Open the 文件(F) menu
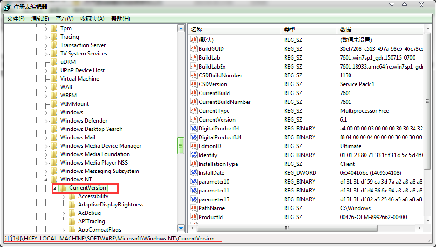The image size is (436, 247). [16, 19]
